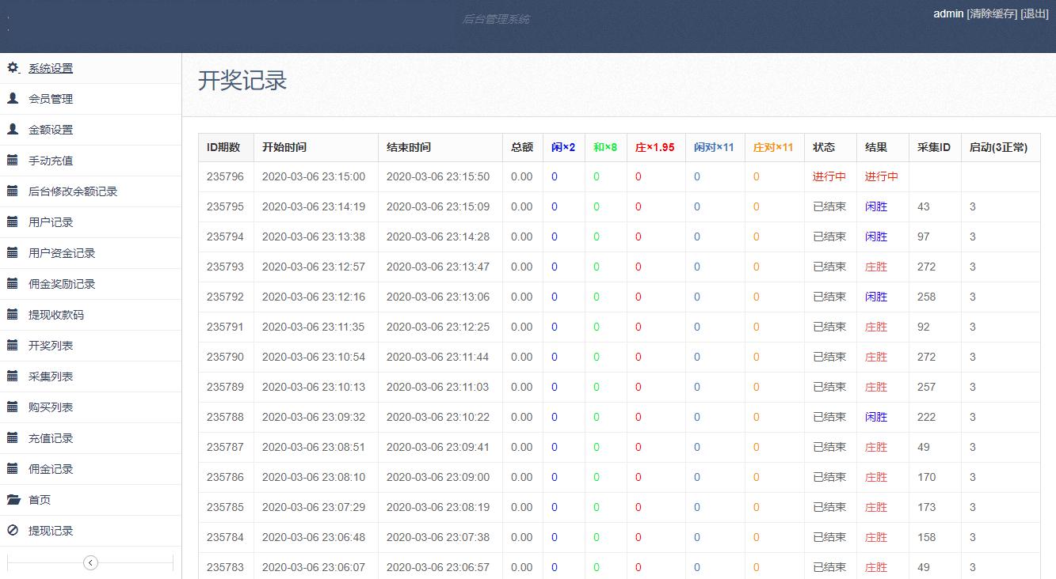Image resolution: width=1056 pixels, height=579 pixels.
Task: Click the calendar icon beside 后台修改余额记录
Action: (x=13, y=191)
